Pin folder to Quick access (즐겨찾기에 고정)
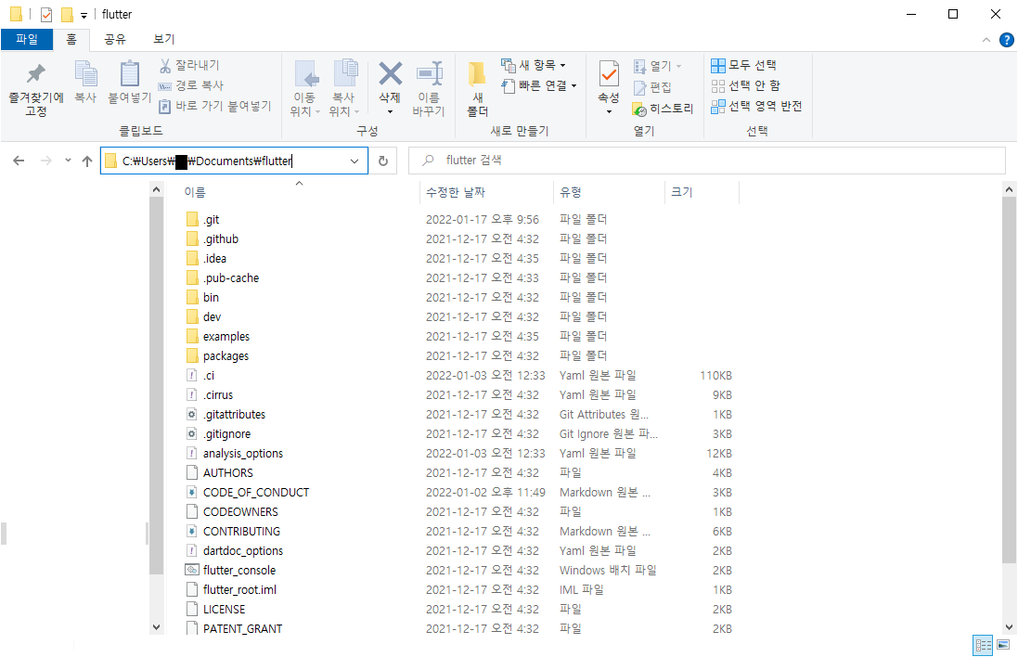This screenshot has height=657, width=1018. 35,90
